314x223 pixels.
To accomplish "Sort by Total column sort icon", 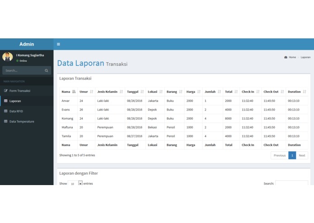I will point(236,92).
